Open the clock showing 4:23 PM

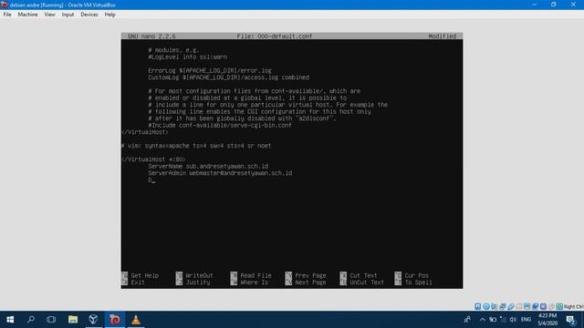(547, 320)
